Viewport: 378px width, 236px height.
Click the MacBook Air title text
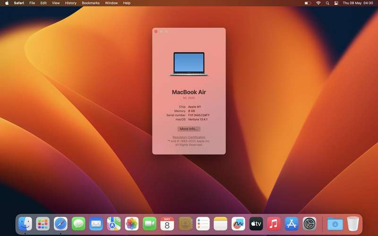189,92
